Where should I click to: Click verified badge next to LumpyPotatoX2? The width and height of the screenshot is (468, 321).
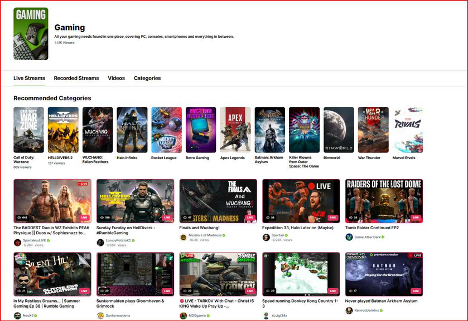pos(133,240)
